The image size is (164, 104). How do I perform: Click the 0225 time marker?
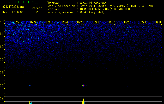pos(80,22)
